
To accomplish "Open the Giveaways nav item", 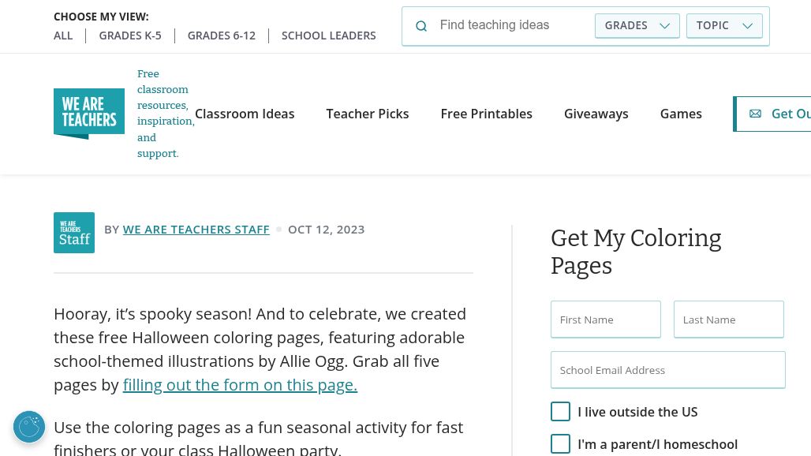I will [x=596, y=114].
